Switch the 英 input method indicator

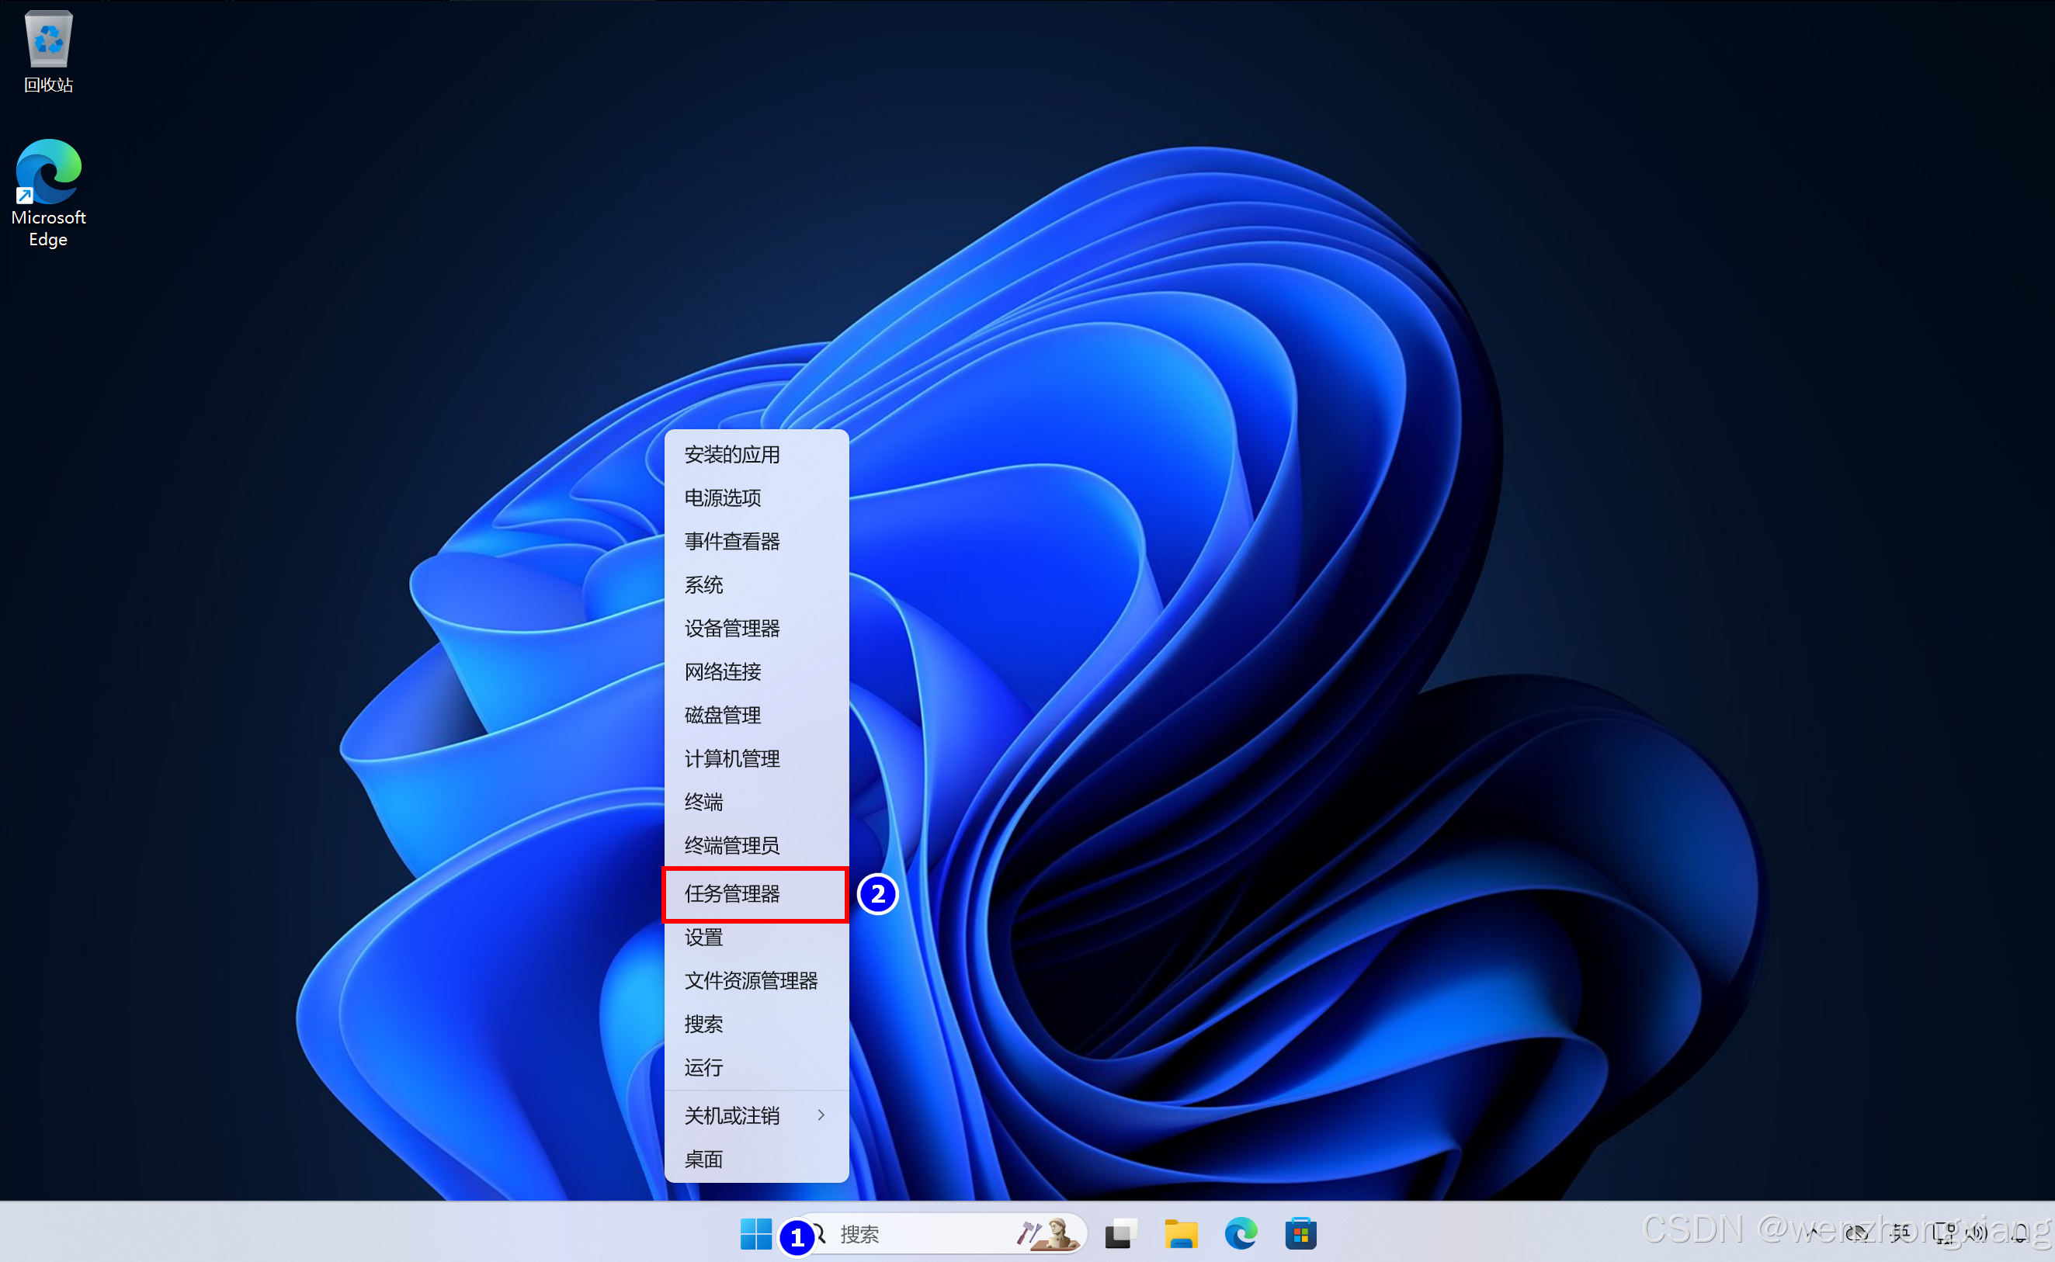1901,1233
